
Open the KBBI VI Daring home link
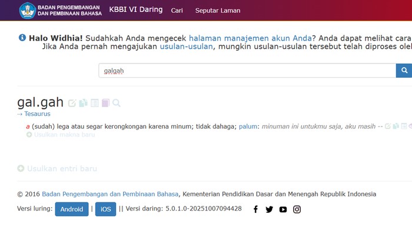point(136,10)
